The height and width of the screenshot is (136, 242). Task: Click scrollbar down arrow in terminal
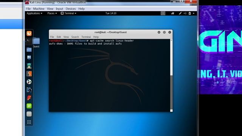[171, 111]
